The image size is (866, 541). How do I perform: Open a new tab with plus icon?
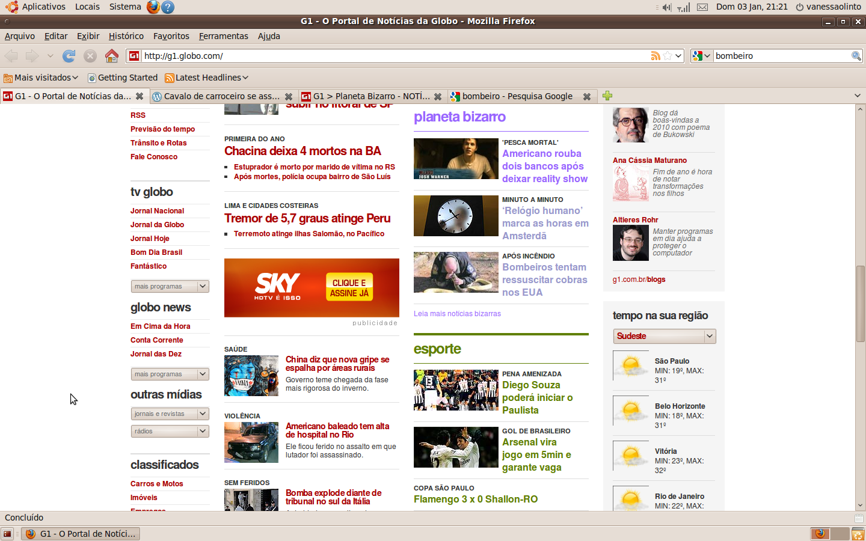(x=607, y=96)
